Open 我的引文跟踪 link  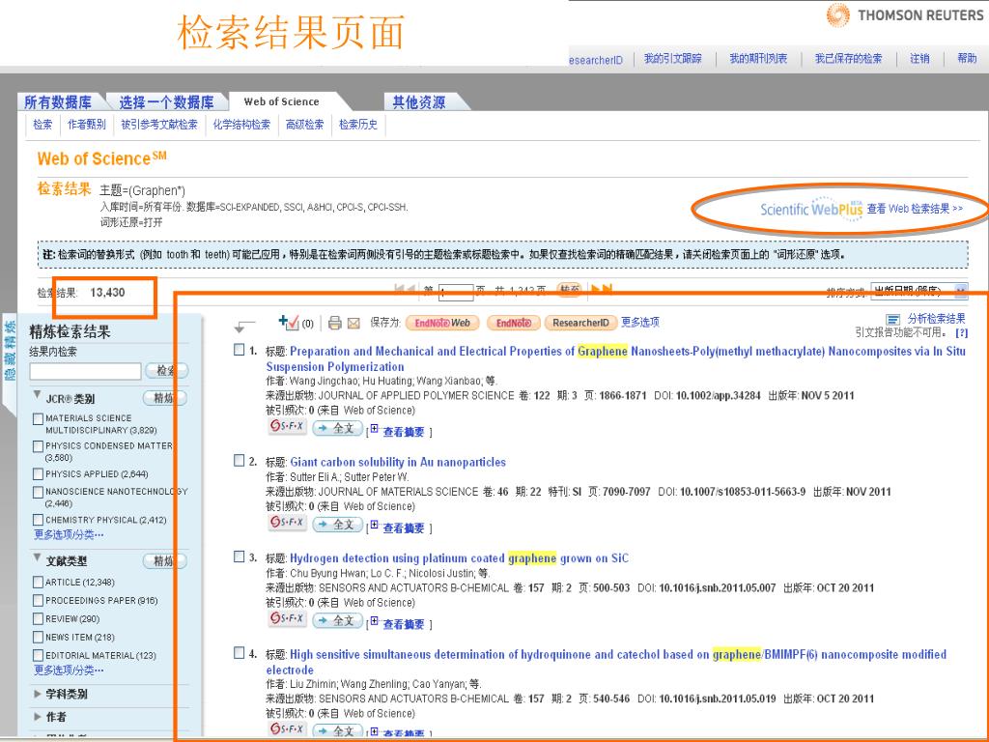(673, 59)
